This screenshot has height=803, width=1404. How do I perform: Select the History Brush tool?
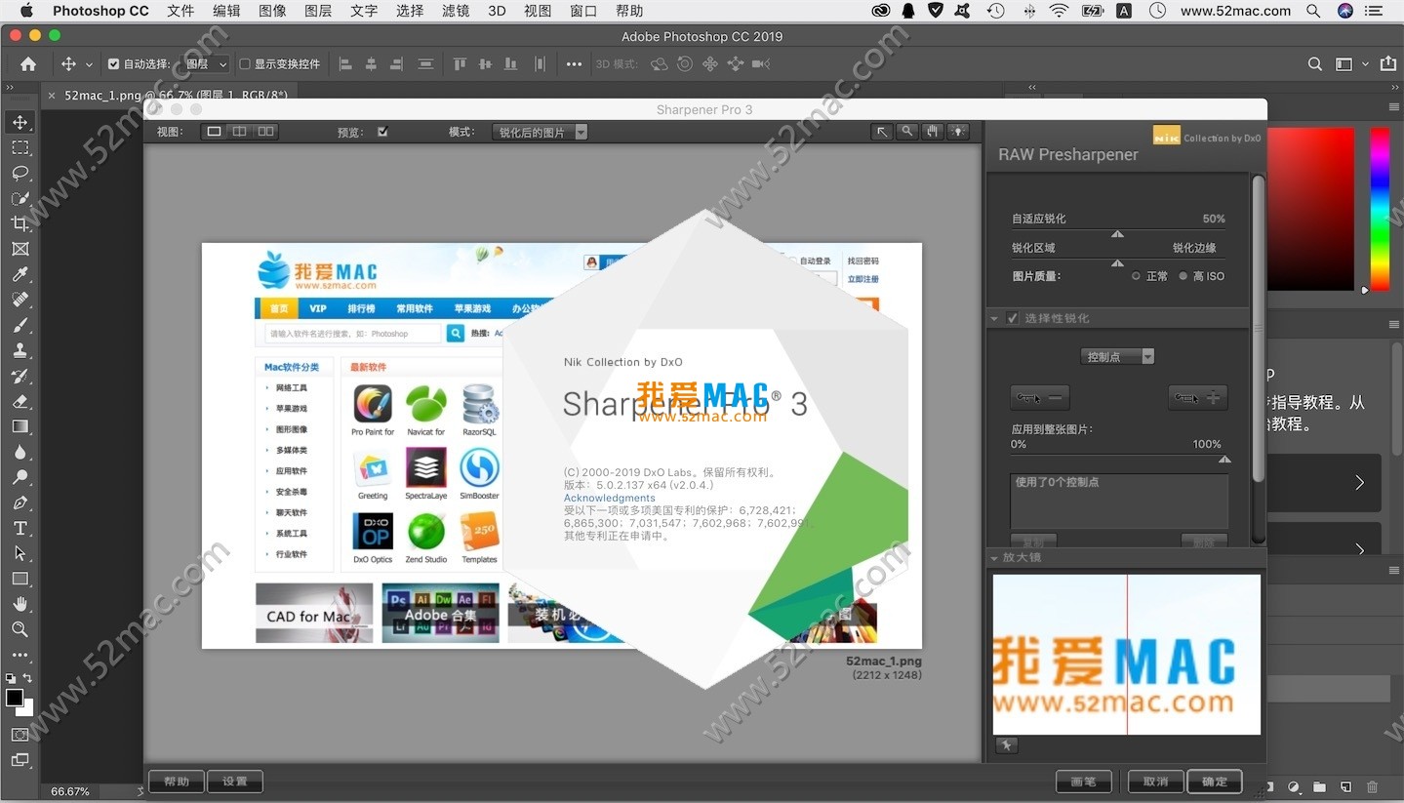coord(20,376)
